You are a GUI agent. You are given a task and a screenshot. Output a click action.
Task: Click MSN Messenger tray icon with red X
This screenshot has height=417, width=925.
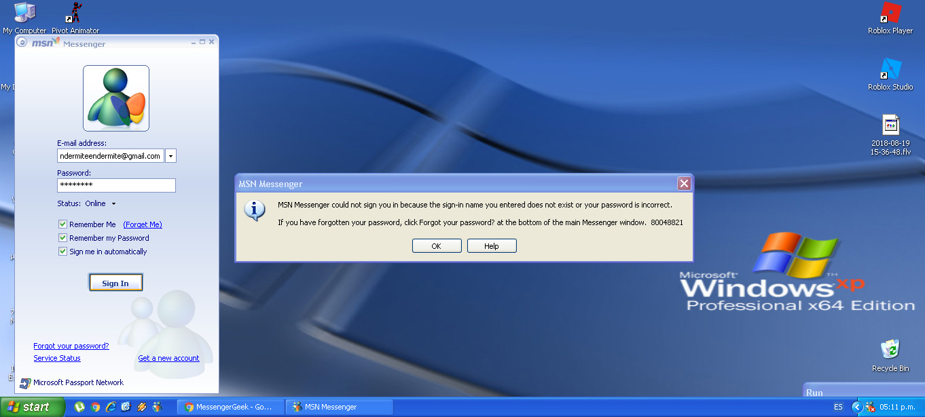click(x=870, y=407)
